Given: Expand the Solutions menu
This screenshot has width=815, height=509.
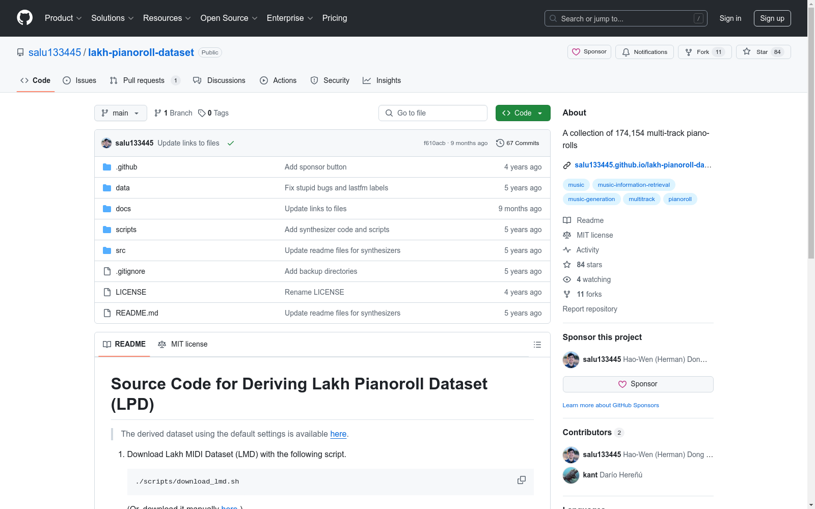Looking at the screenshot, I should tap(112, 18).
